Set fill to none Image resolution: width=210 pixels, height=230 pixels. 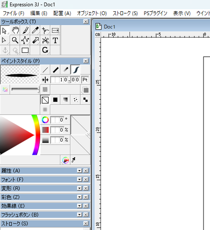pyautogui.click(x=45, y=100)
